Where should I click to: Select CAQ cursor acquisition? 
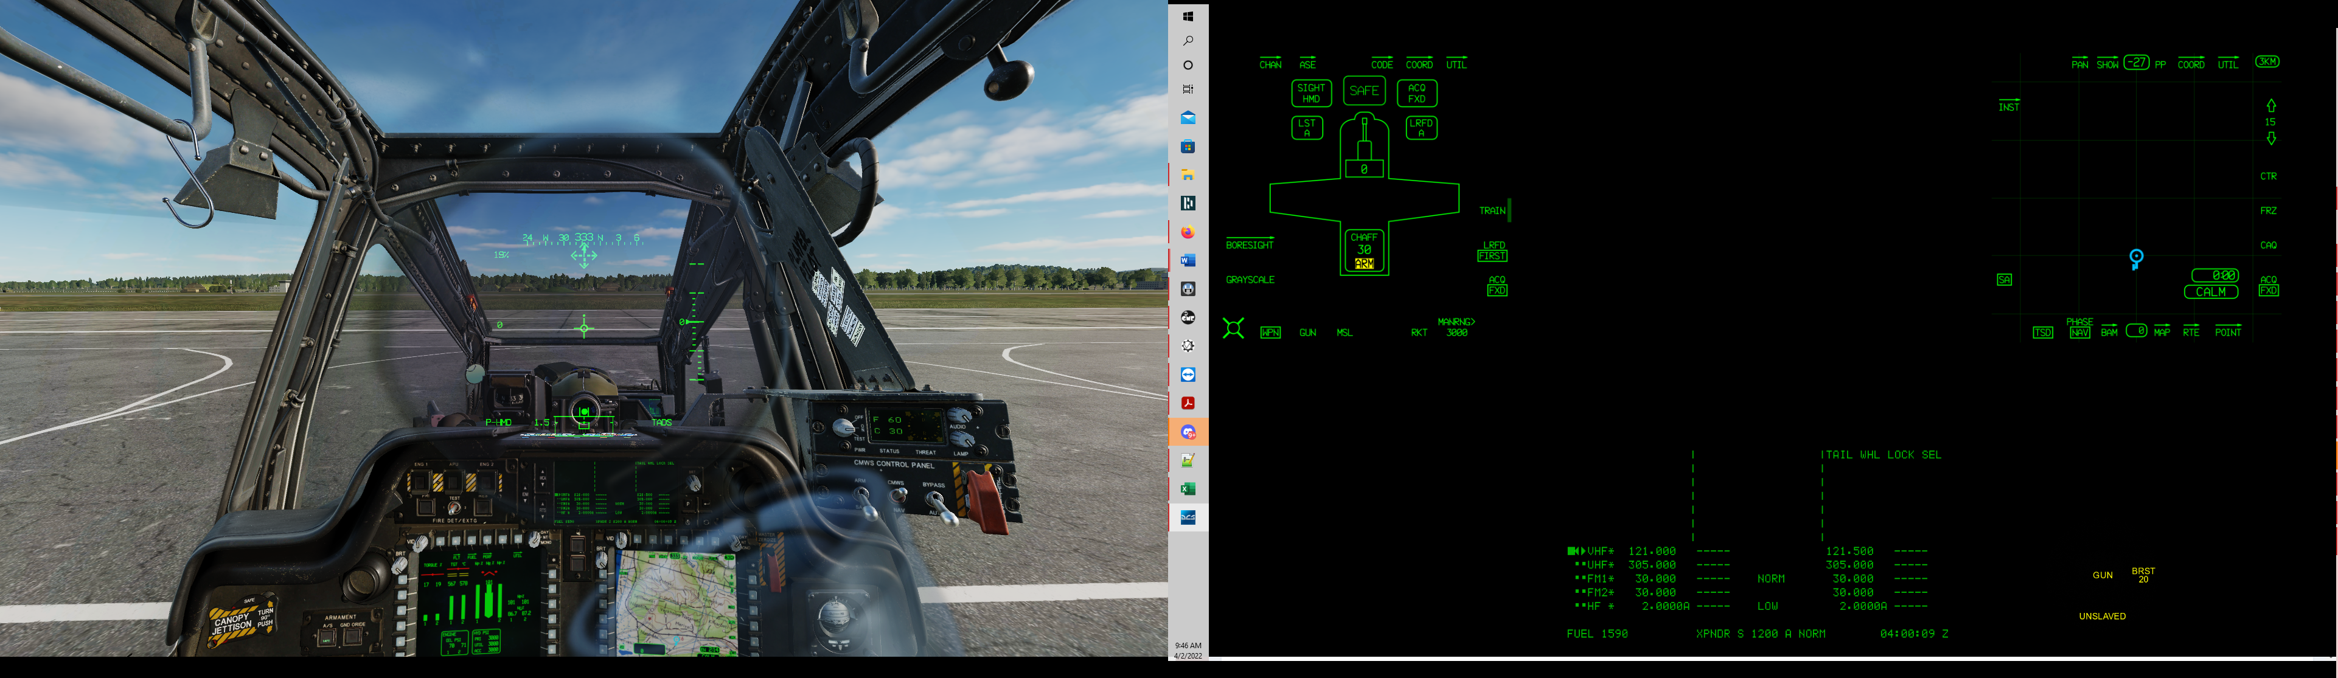tap(2268, 245)
